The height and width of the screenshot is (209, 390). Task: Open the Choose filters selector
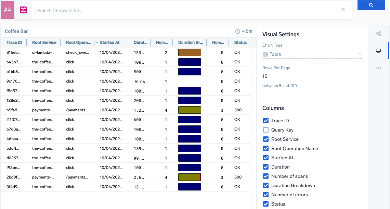[x=117, y=11]
